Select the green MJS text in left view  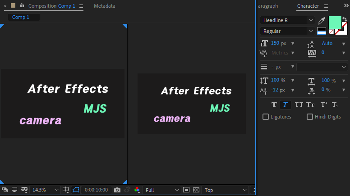[x=95, y=109]
